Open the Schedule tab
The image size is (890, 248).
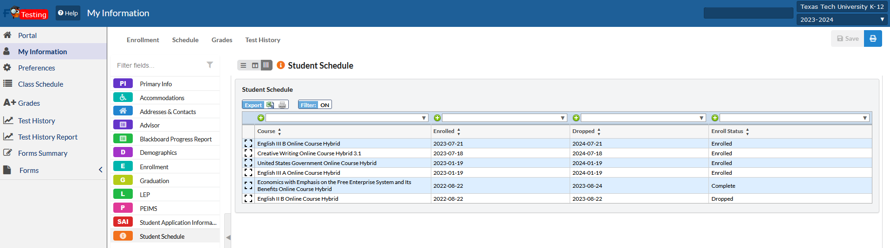coord(185,40)
